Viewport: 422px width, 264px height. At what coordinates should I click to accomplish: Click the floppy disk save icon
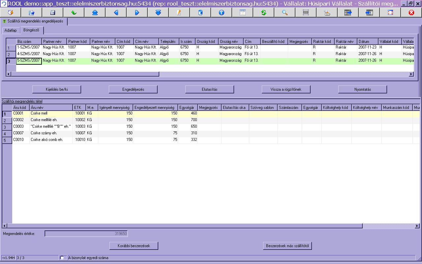click(x=53, y=13)
